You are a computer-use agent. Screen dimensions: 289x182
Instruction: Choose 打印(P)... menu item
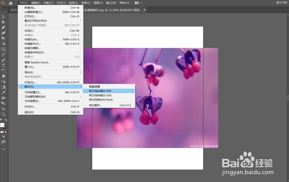coord(51,107)
